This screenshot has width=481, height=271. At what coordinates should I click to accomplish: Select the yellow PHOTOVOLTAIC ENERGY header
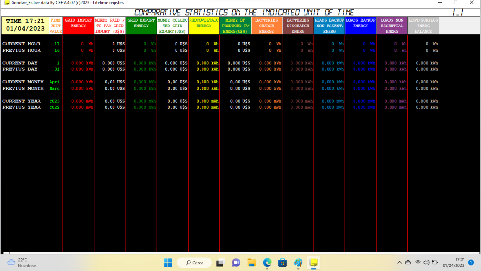(203, 26)
